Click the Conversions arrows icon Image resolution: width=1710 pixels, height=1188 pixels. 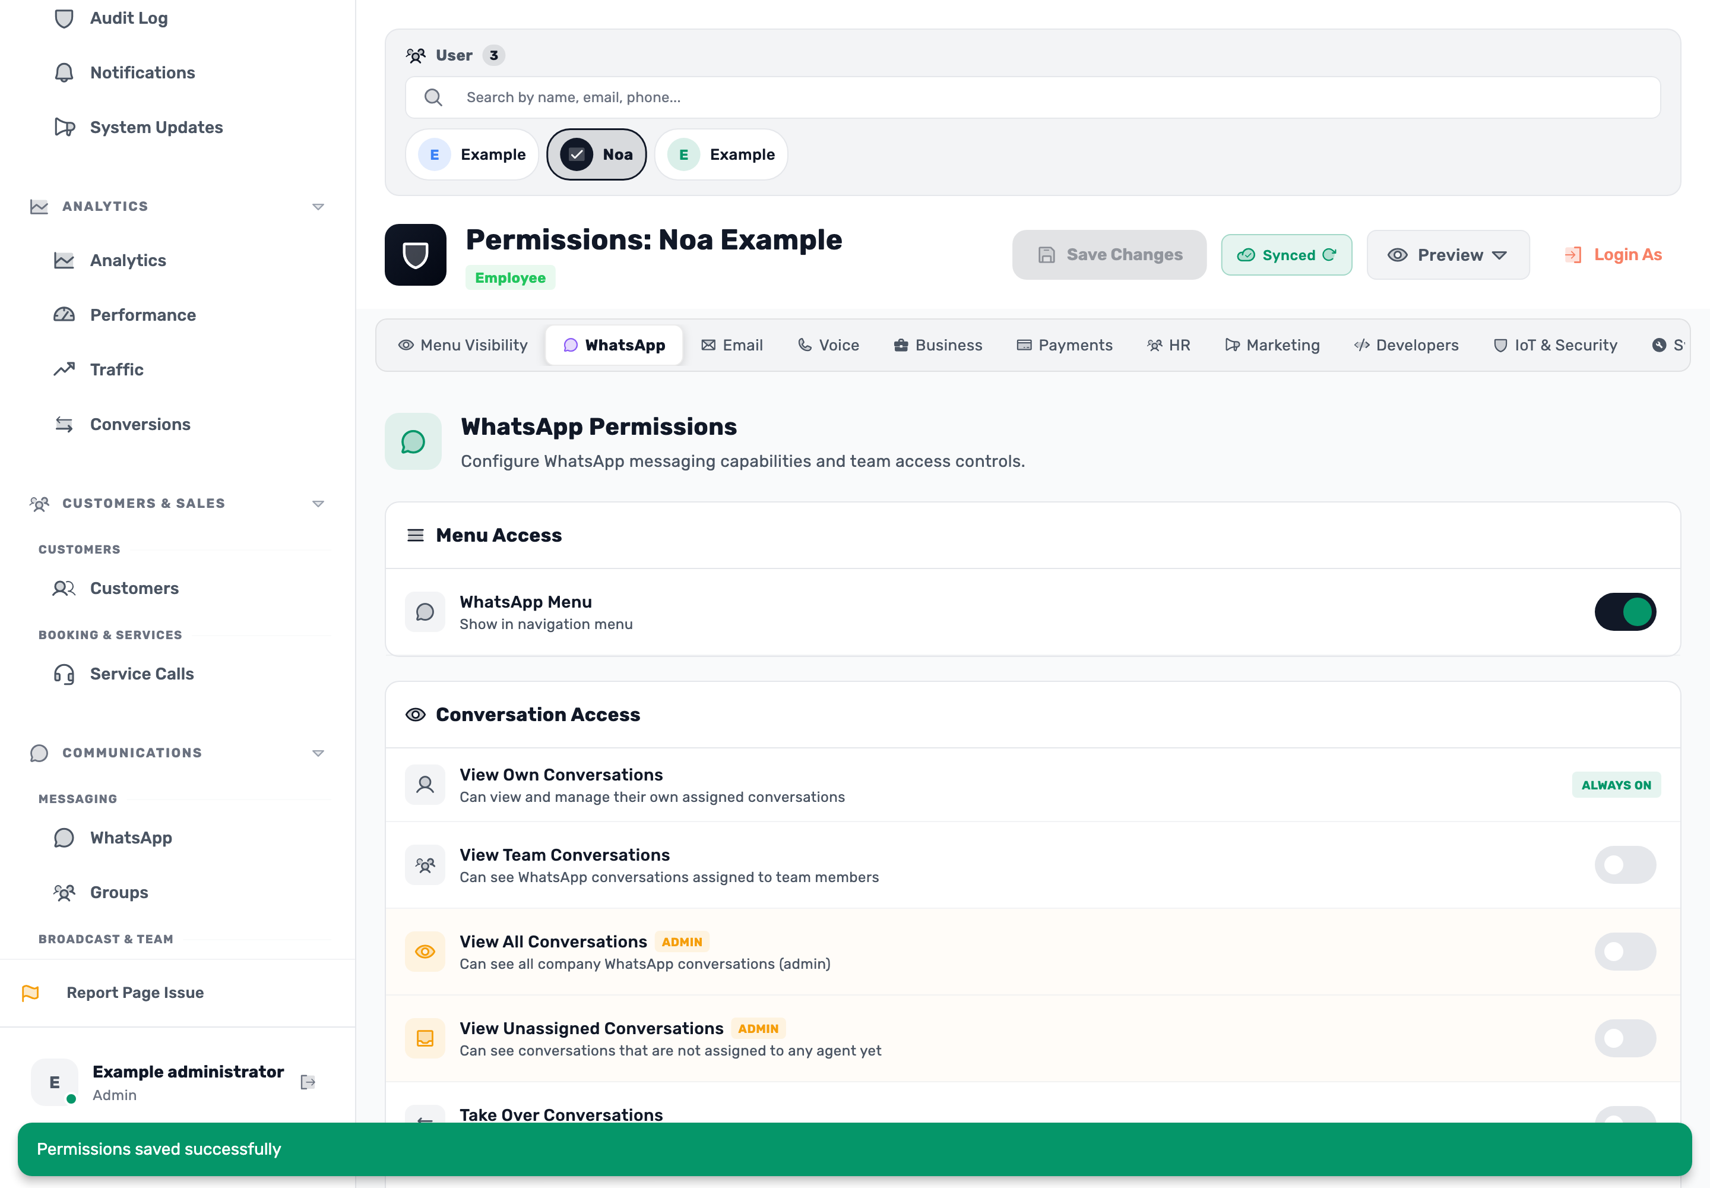coord(64,424)
